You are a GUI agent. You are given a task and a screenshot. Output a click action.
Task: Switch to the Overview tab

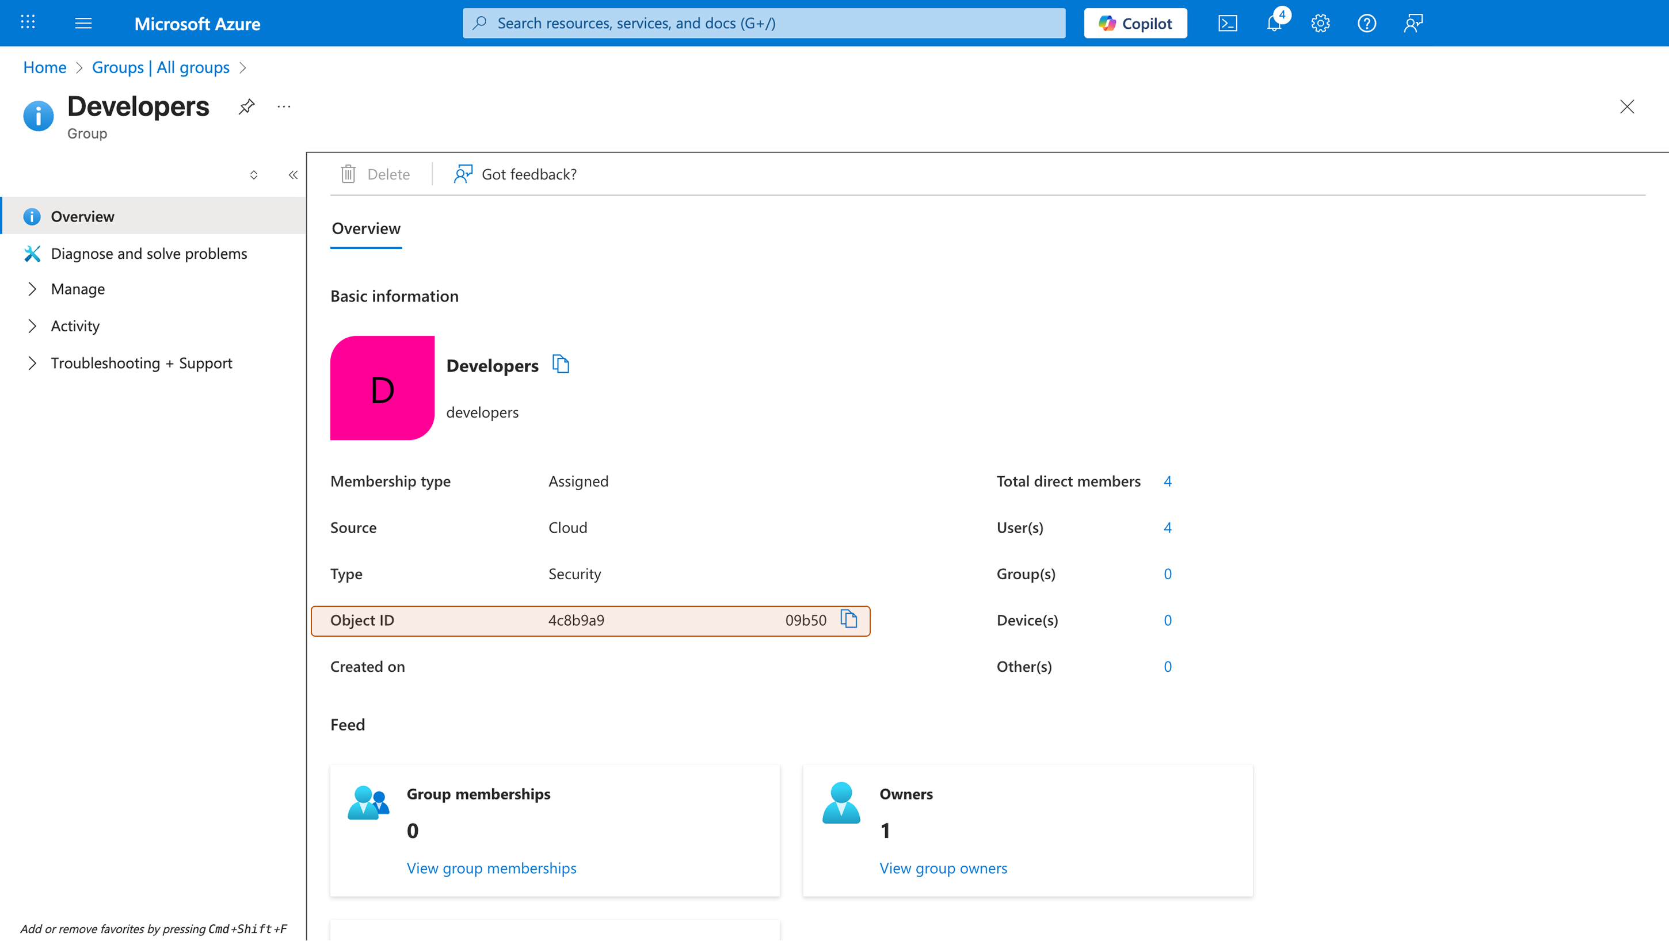365,228
